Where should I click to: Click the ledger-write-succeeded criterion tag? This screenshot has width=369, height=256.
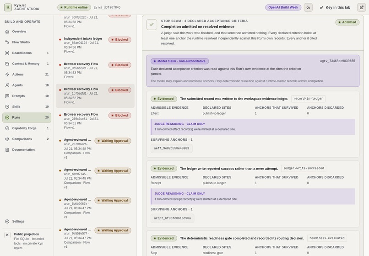coord(304,168)
